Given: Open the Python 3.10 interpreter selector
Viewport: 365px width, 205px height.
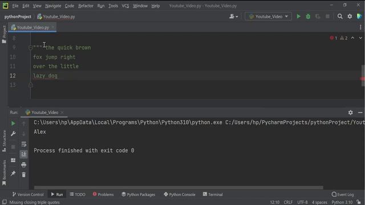Looking at the screenshot, I should (x=342, y=202).
